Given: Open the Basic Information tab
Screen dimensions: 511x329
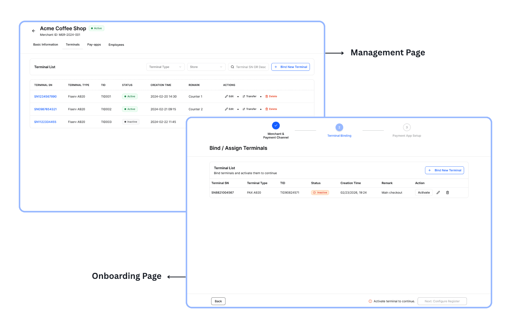Looking at the screenshot, I should click(x=45, y=45).
